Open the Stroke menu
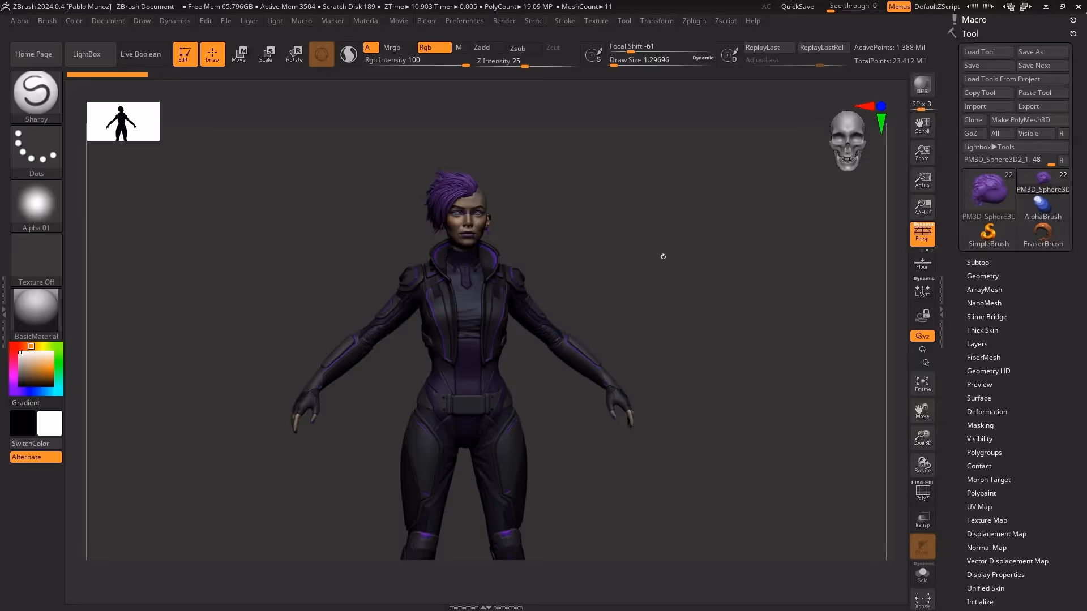Viewport: 1087px width, 611px height. pos(564,21)
